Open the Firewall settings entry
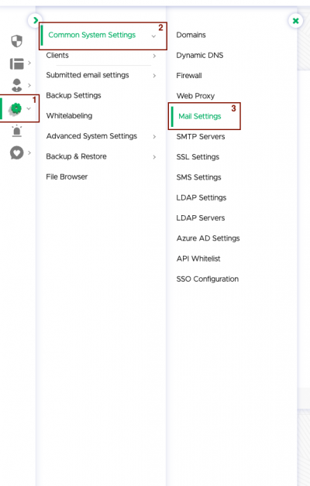The height and width of the screenshot is (486, 310). [x=189, y=75]
